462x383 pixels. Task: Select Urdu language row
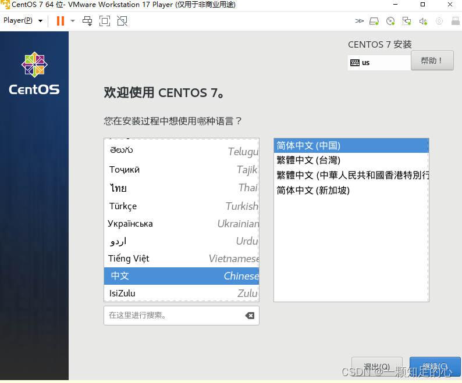coord(182,241)
